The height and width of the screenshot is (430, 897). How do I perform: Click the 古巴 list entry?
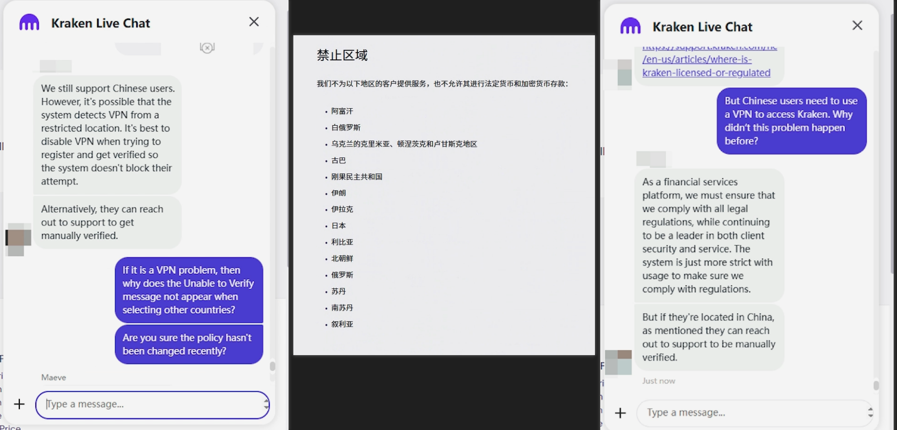click(338, 160)
